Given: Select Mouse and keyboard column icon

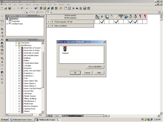Looking at the screenshot, I should pyautogui.click(x=121, y=17).
